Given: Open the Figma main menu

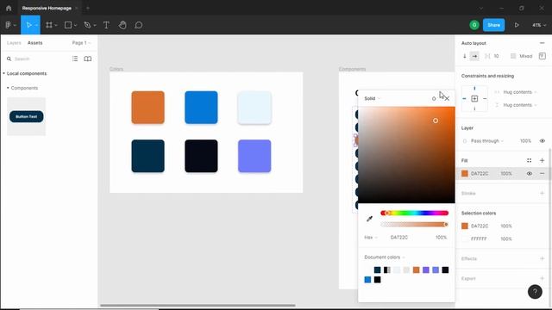Looking at the screenshot, I should [x=8, y=25].
